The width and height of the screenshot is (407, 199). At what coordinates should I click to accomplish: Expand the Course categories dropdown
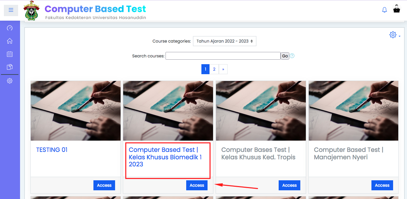pyautogui.click(x=225, y=41)
